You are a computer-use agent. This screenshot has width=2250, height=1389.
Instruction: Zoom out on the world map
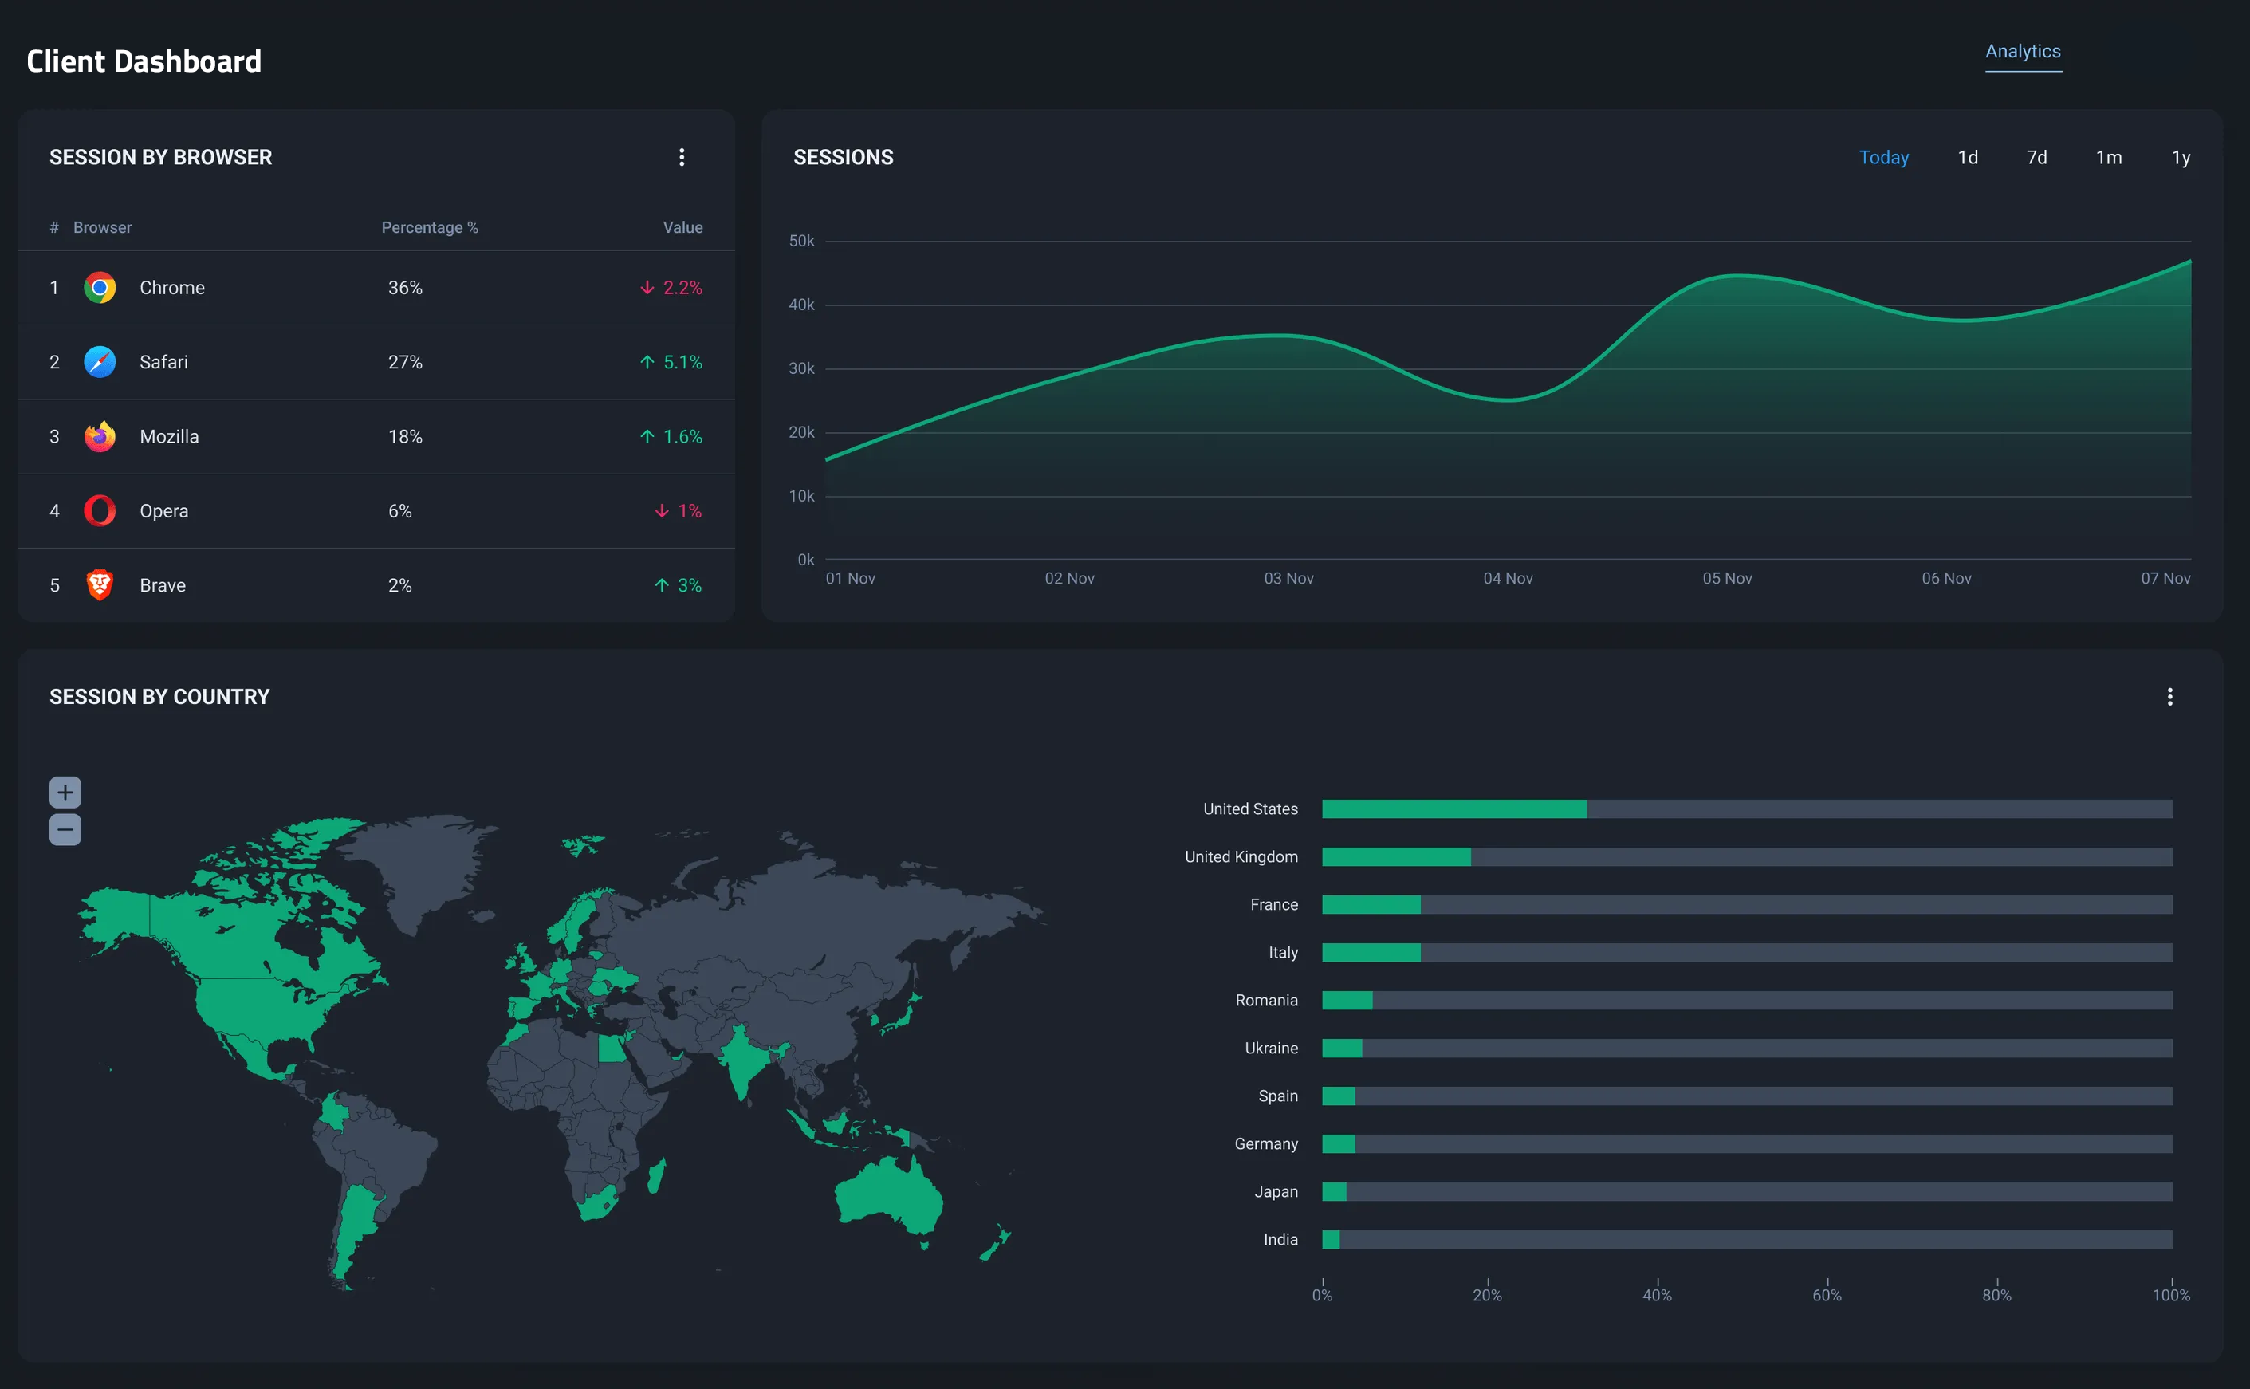coord(65,829)
